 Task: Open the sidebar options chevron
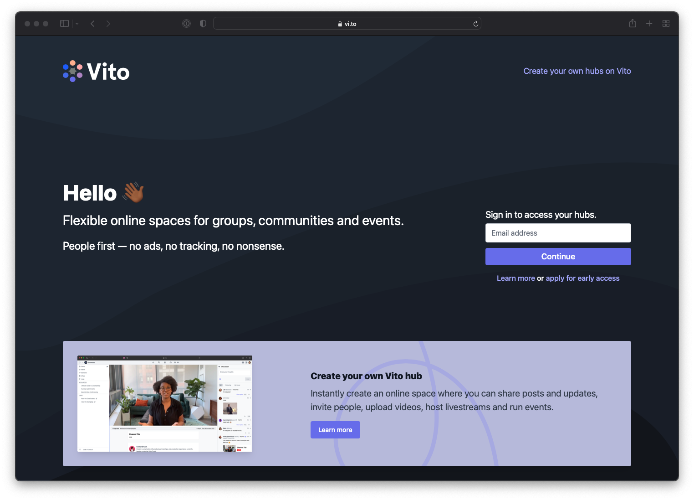[77, 23]
